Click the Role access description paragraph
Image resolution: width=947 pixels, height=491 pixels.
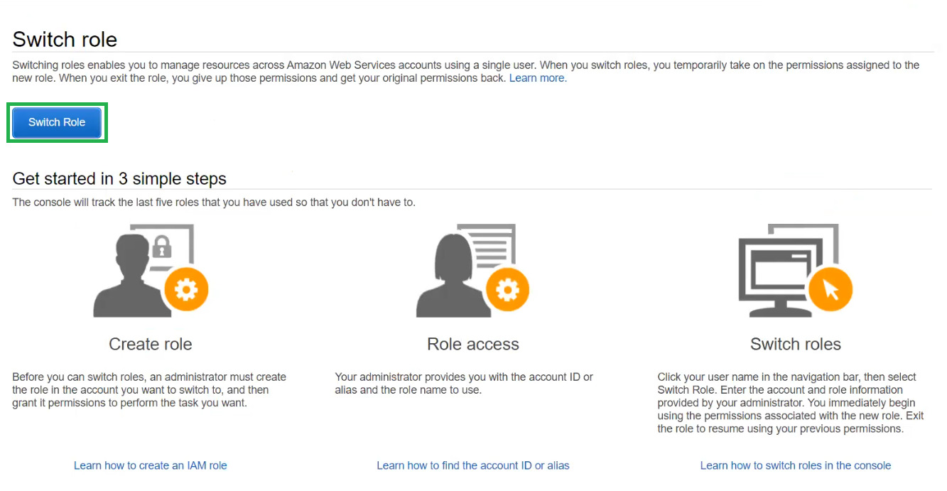(464, 383)
